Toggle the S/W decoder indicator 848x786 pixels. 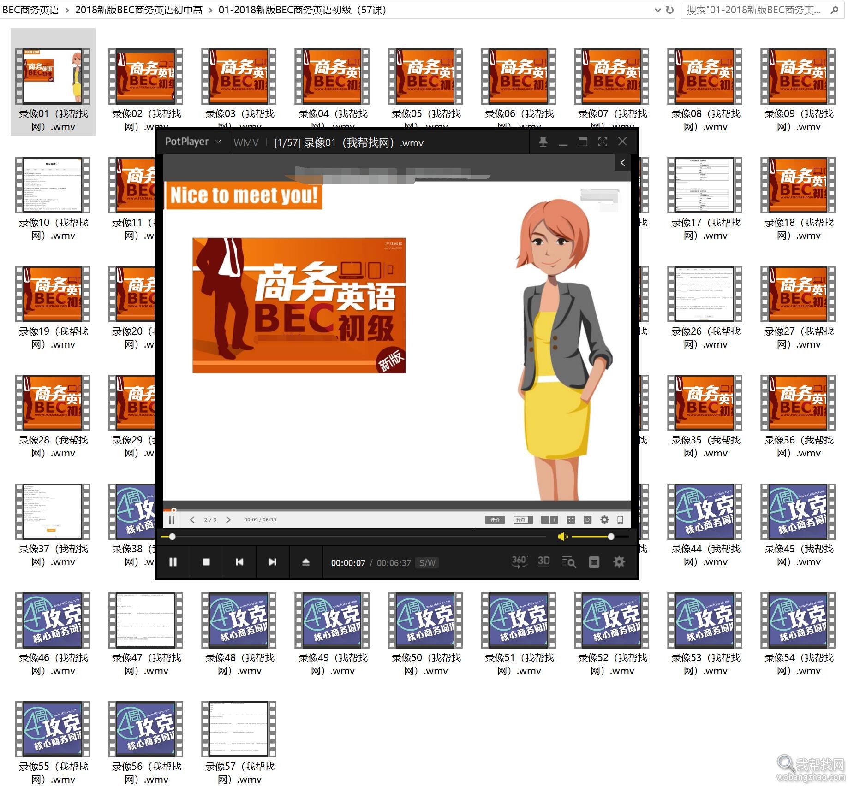(427, 563)
